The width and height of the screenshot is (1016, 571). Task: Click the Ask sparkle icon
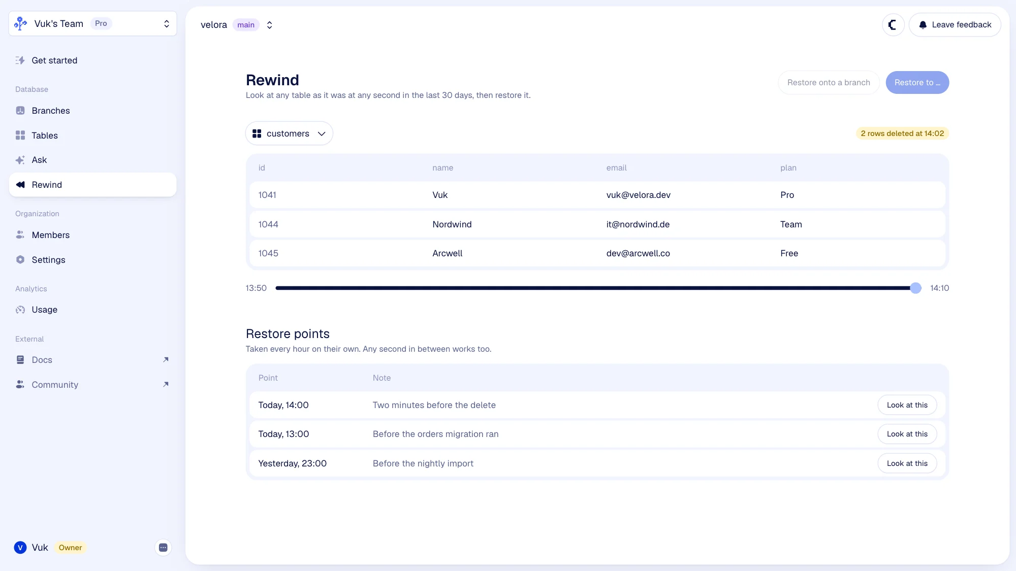[20, 160]
